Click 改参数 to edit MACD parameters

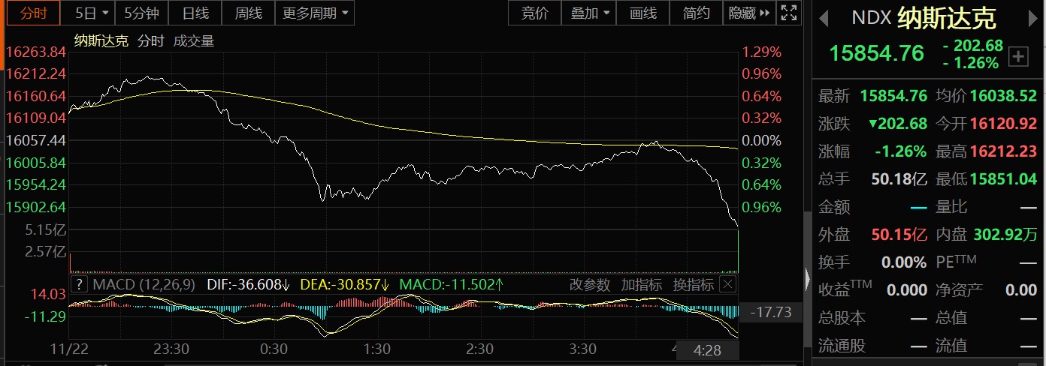pos(590,284)
